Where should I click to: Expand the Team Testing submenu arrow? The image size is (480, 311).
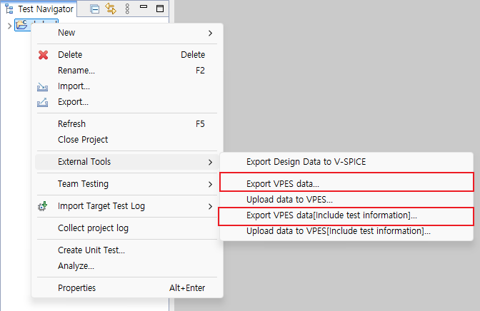[210, 184]
